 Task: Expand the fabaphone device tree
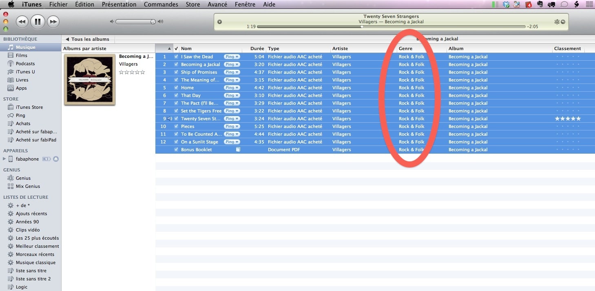(x=4, y=159)
